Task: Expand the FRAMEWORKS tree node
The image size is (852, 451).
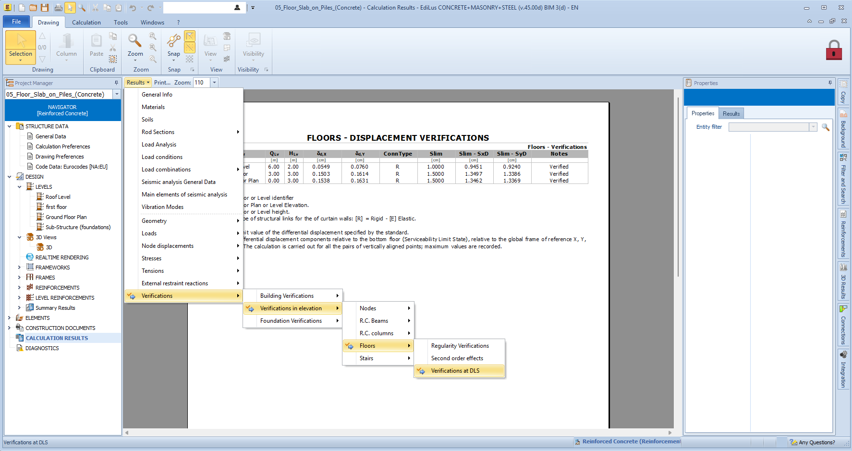Action: coord(20,268)
